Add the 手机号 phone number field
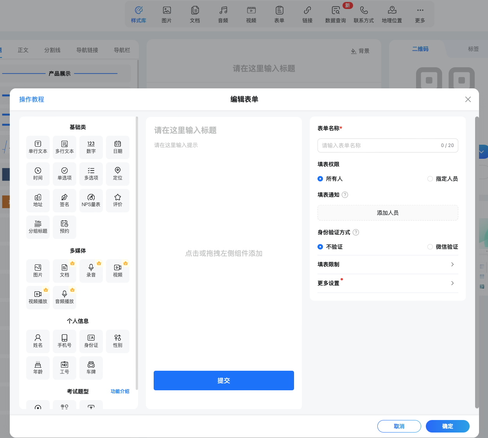Screen dimensions: 488x438 point(65,341)
